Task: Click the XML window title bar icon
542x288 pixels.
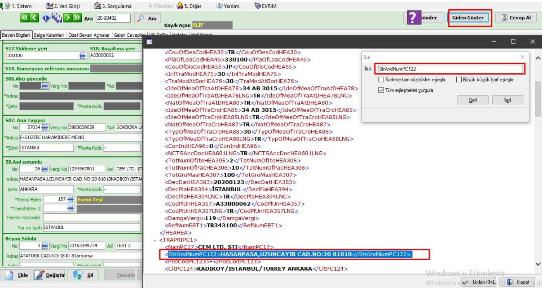Action: (149, 42)
